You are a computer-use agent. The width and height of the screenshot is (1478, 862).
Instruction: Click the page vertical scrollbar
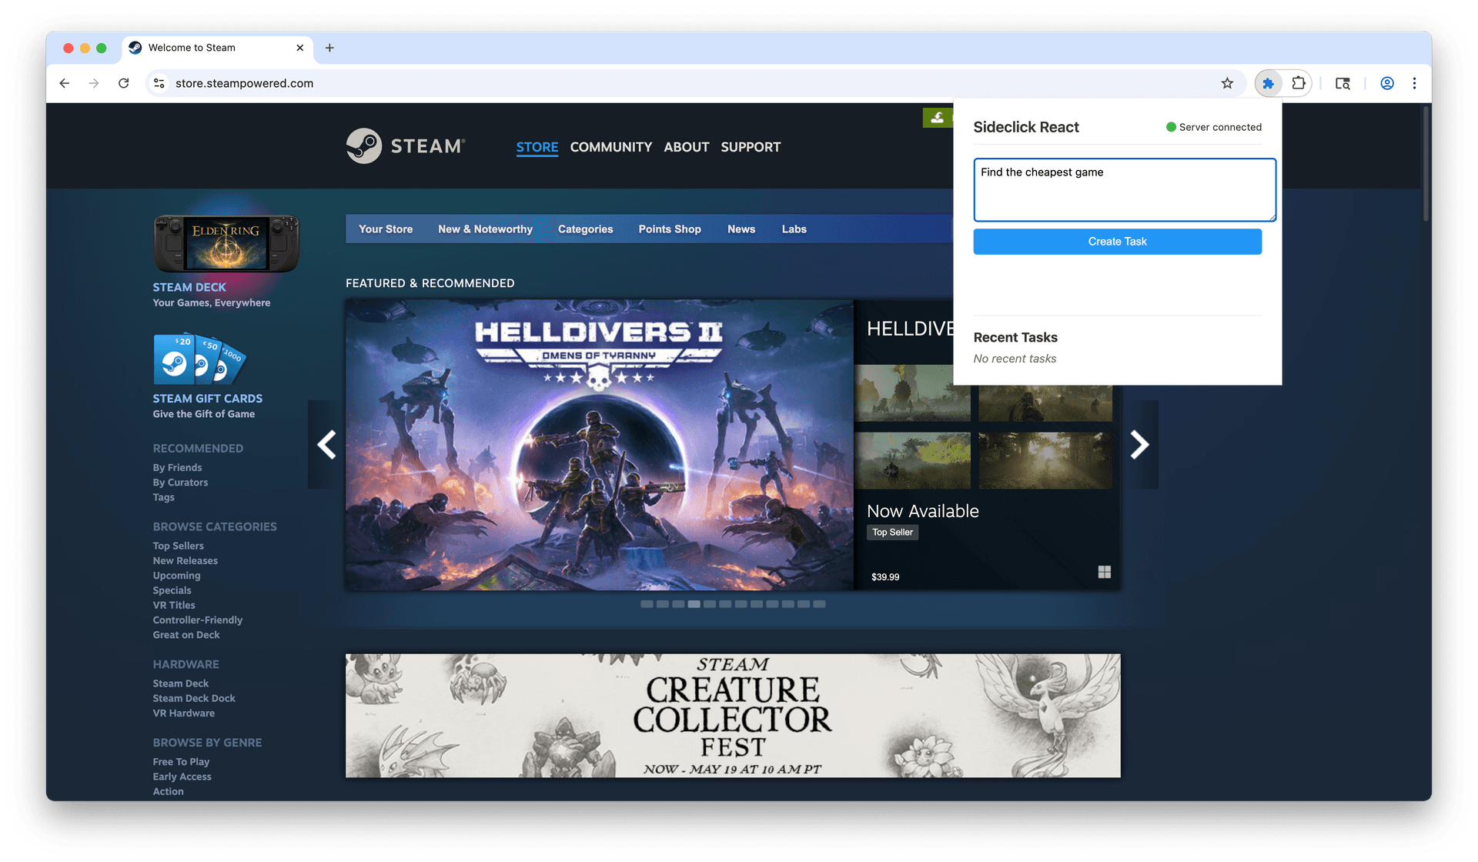click(1426, 163)
